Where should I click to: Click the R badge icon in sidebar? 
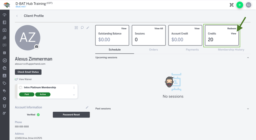tap(5, 76)
